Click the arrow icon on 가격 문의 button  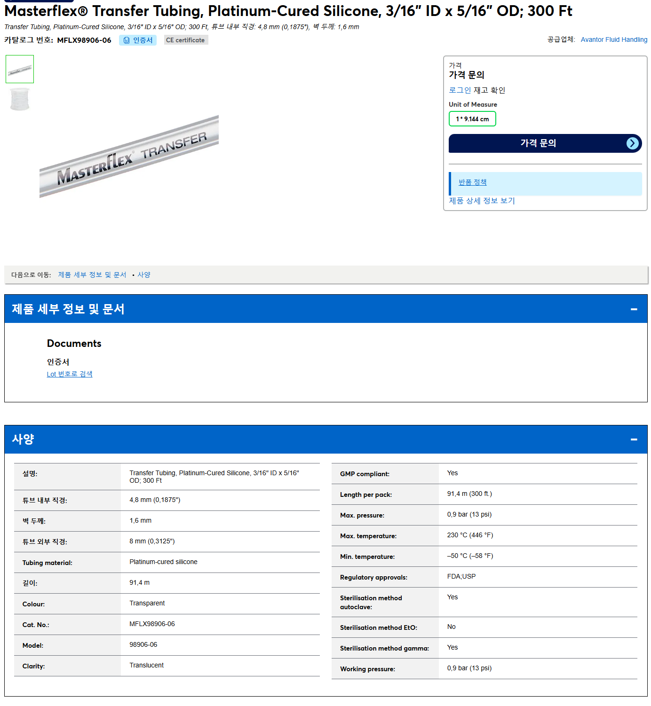pyautogui.click(x=633, y=143)
